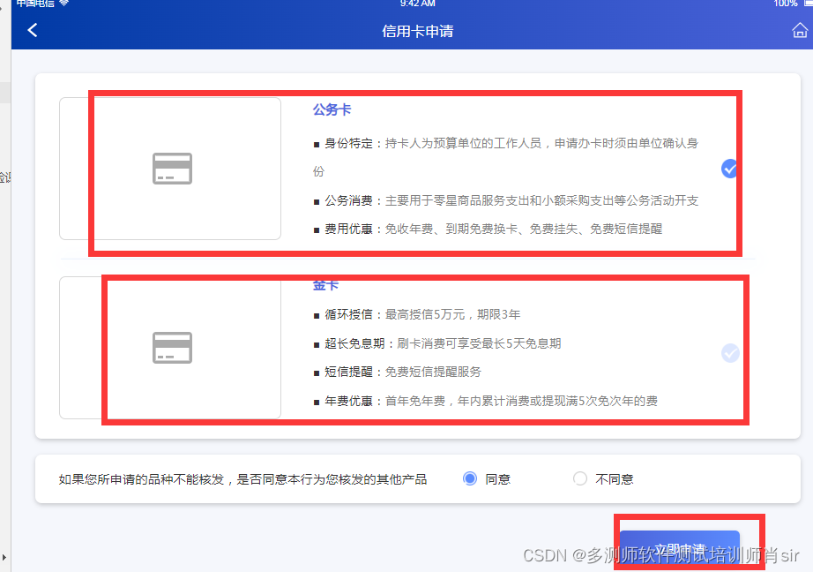This screenshot has height=572, width=813.
Task: Click the 公务卡 card image placeholder
Action: [171, 168]
